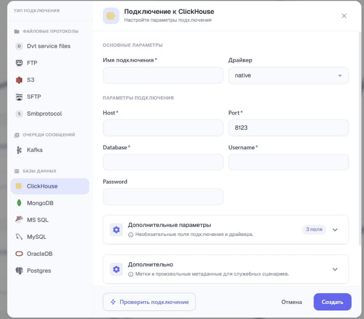Click lightning icon in Проверить подключение
This screenshot has height=319, width=364.
click(x=113, y=302)
